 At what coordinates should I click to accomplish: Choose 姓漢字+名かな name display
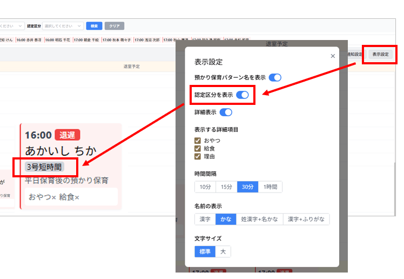click(259, 220)
